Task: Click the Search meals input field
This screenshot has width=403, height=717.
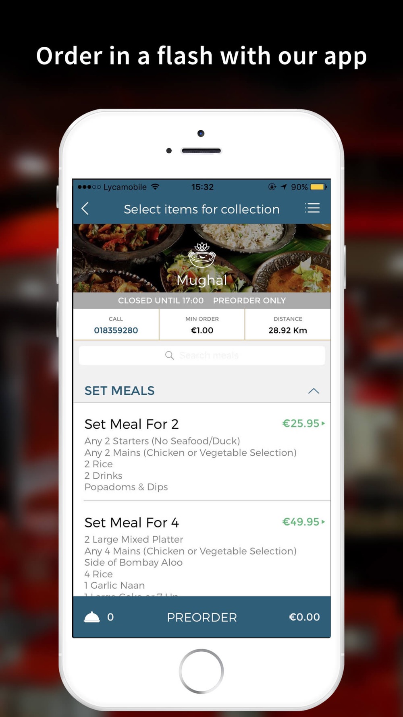Action: click(202, 355)
